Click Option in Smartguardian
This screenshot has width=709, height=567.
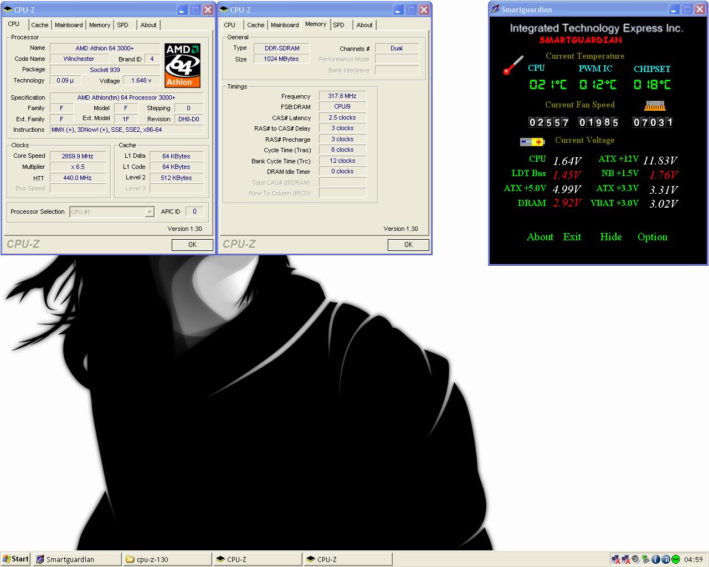click(x=652, y=237)
